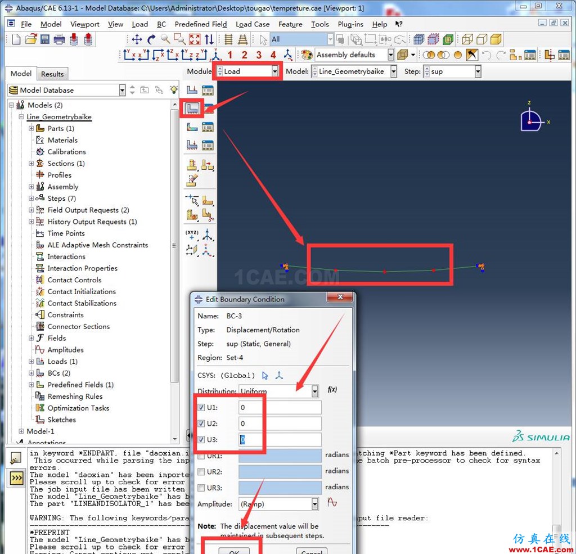Click the U1 value input field
576x554 pixels.
(280, 407)
